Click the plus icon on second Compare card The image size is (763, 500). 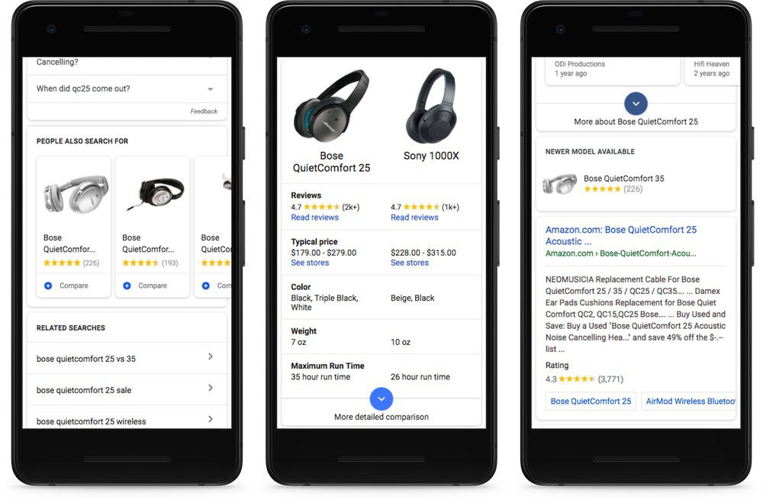coord(127,285)
